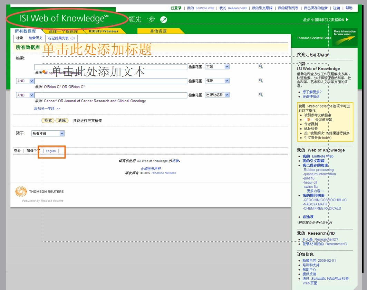Open journal NAGOYA MATH J
The image size is (367, 290).
(x=316, y=204)
